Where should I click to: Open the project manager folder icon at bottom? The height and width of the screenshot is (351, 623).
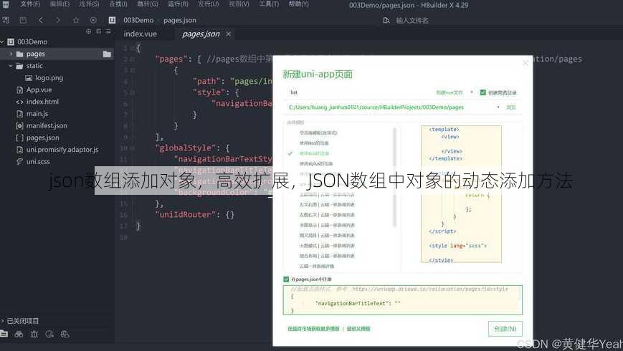(x=4, y=334)
